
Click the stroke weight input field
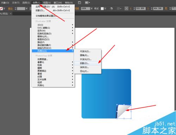[x=21, y=8]
